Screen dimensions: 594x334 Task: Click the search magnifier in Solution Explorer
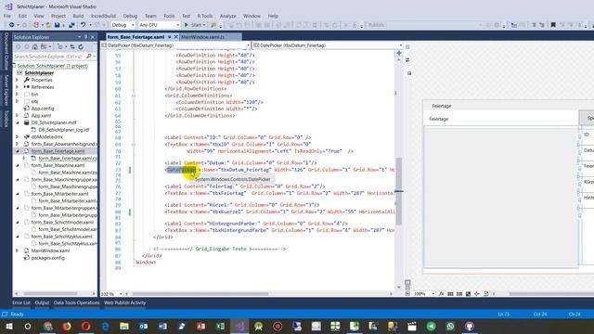click(x=89, y=56)
